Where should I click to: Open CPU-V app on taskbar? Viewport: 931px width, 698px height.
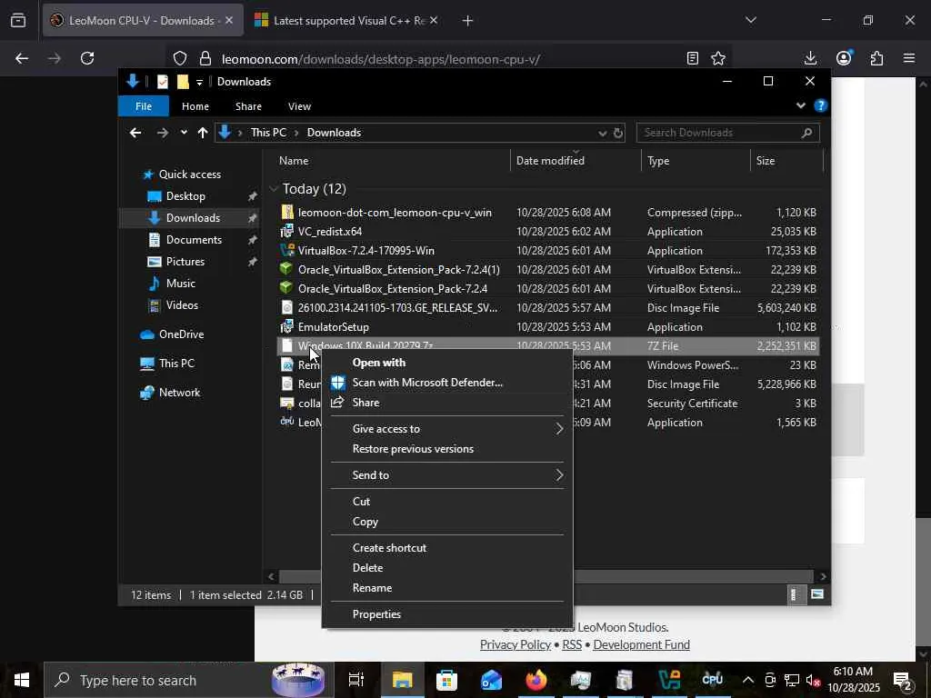tap(713, 680)
